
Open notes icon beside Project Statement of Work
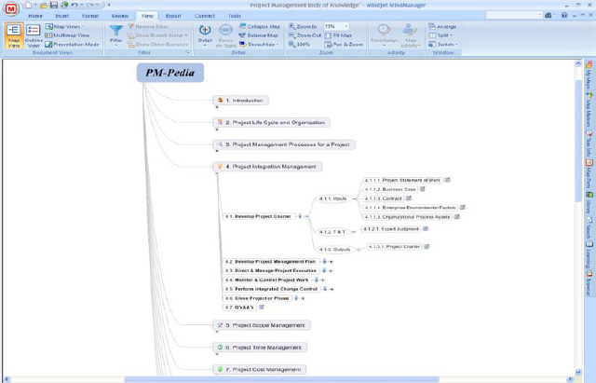[447, 180]
